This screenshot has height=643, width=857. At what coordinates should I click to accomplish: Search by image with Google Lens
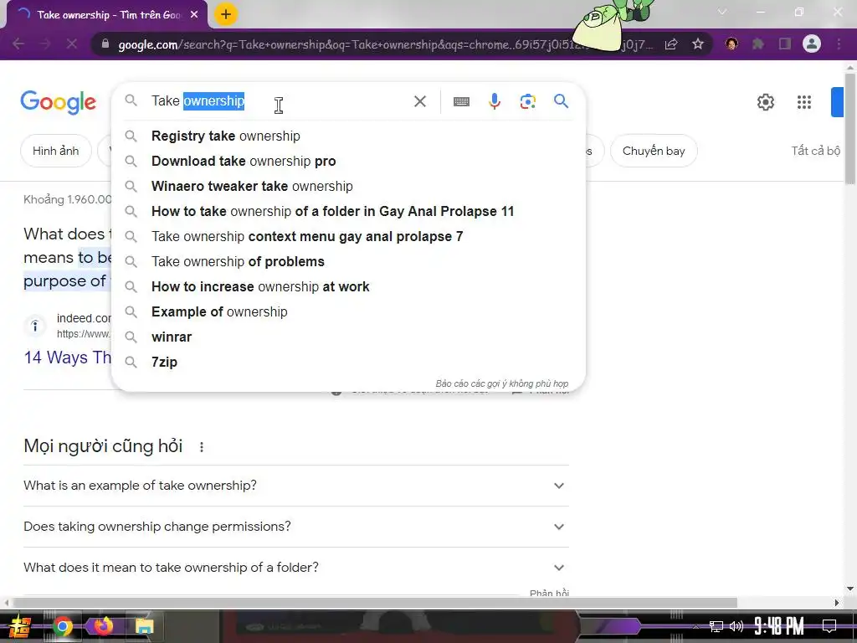(527, 101)
